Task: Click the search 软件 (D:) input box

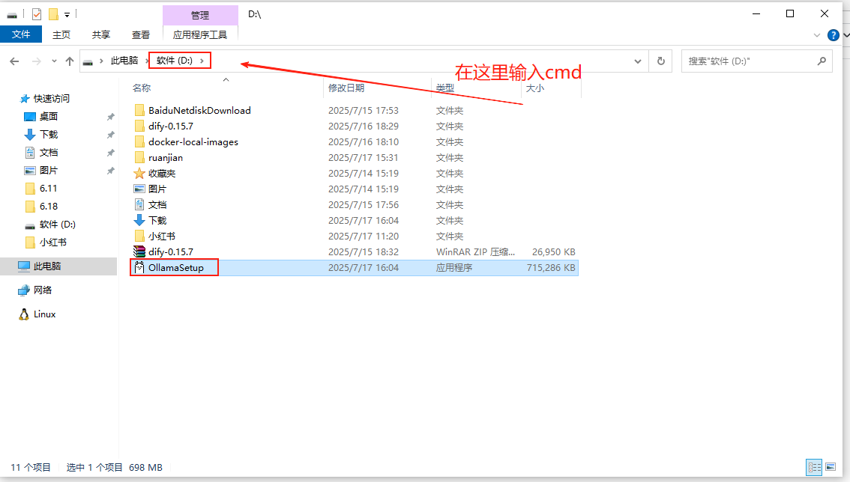Action: click(750, 61)
